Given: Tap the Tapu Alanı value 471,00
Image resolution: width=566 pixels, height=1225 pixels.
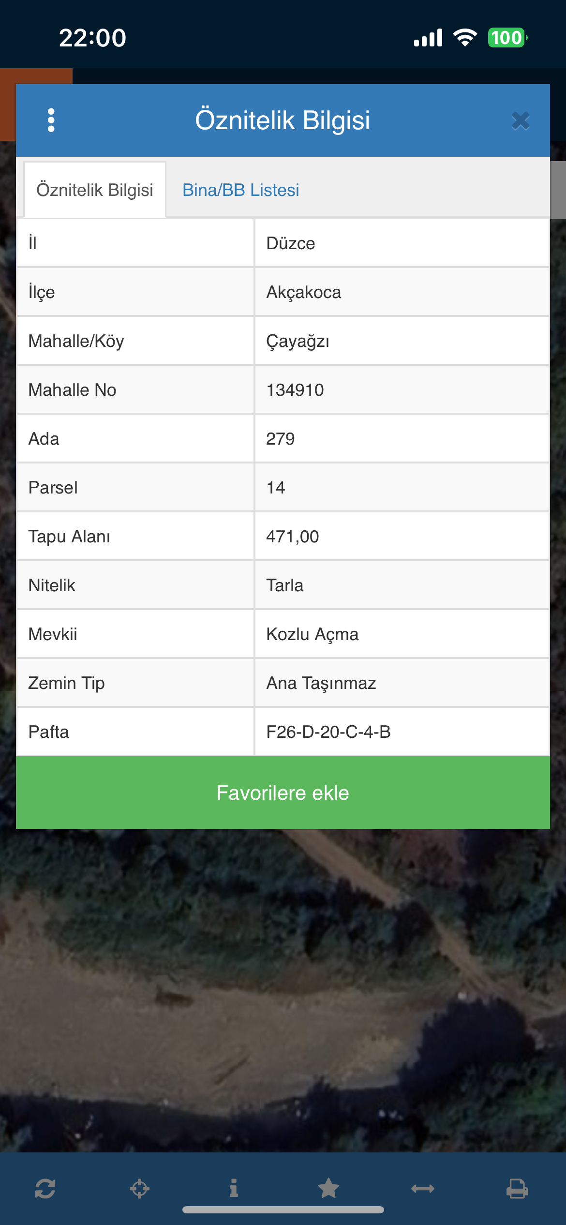Looking at the screenshot, I should point(292,537).
